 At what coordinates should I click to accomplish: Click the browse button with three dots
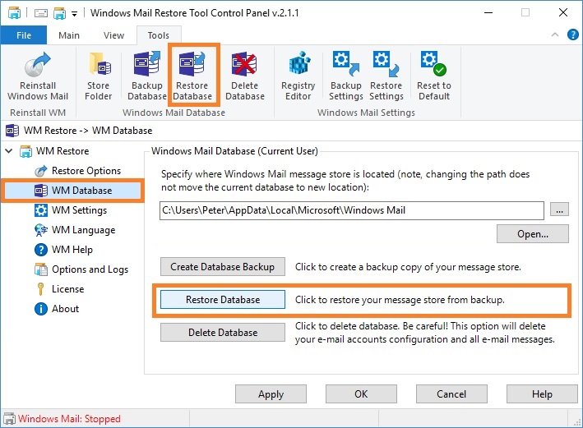(x=559, y=210)
